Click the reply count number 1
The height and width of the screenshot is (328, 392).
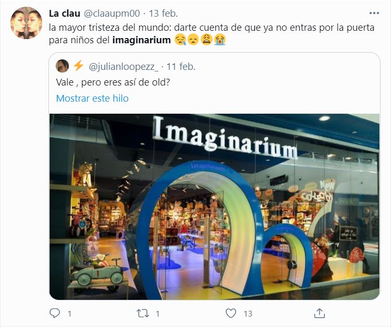[x=69, y=314]
